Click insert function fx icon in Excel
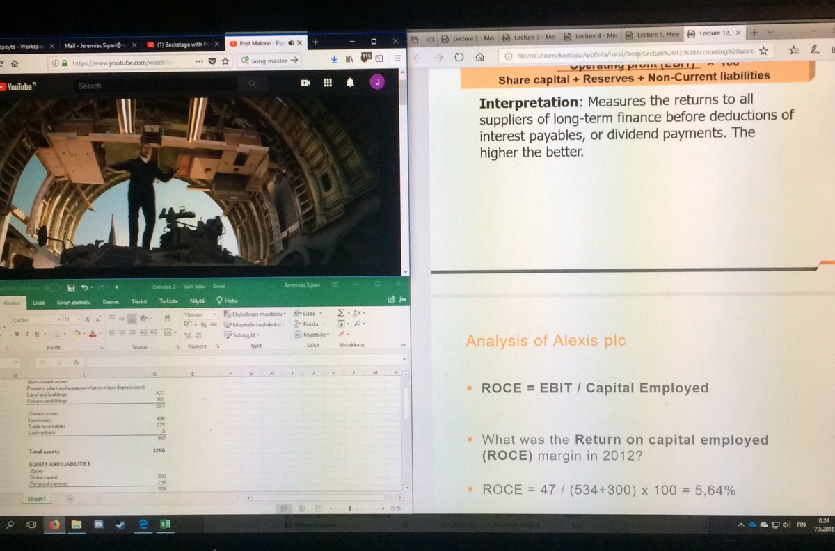Image resolution: width=835 pixels, height=551 pixels. 75,362
